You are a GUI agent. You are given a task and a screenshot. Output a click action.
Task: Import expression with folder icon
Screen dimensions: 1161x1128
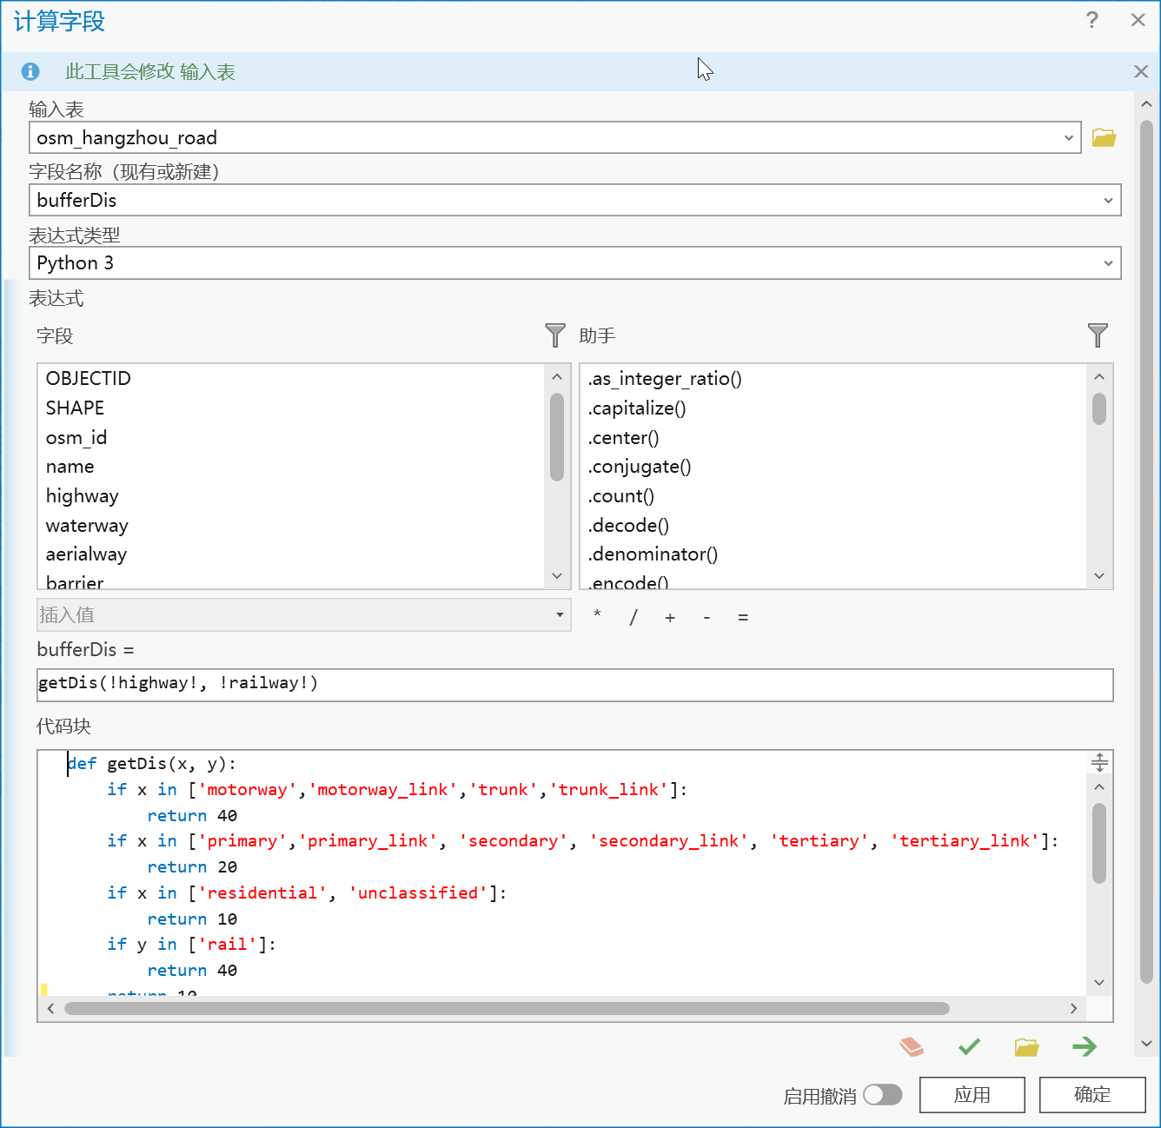tap(1026, 1046)
